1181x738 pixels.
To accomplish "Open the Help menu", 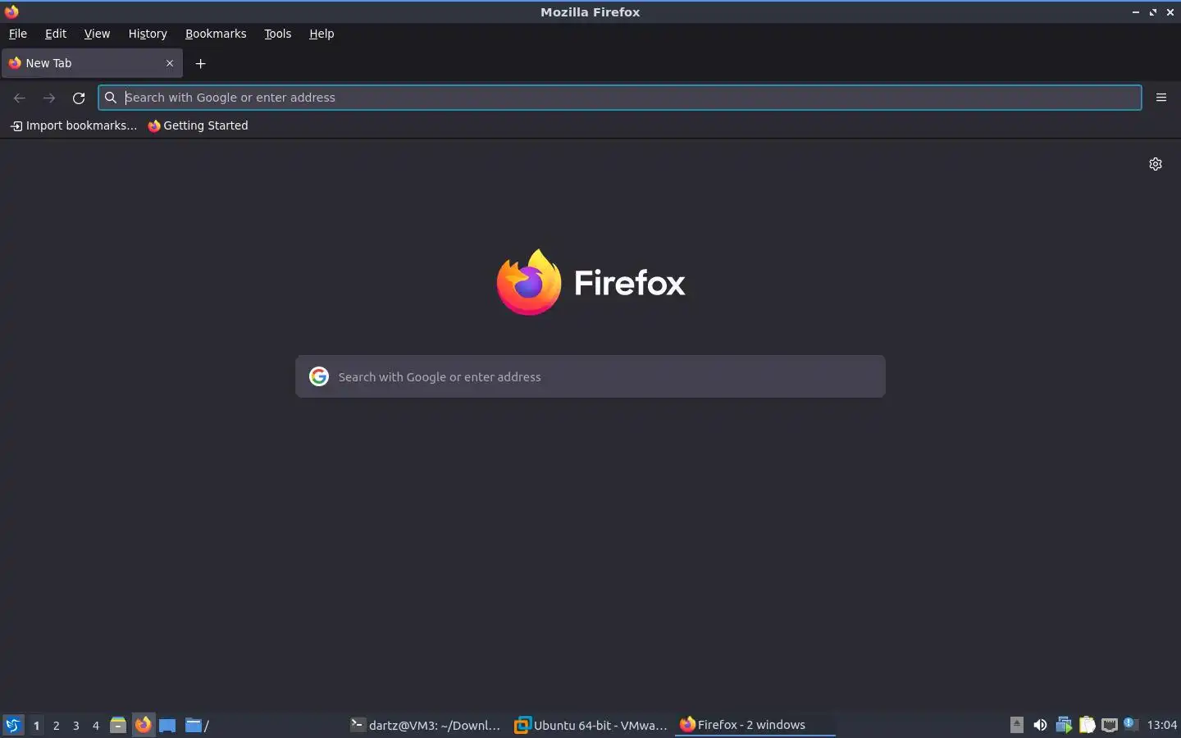I will pyautogui.click(x=321, y=34).
